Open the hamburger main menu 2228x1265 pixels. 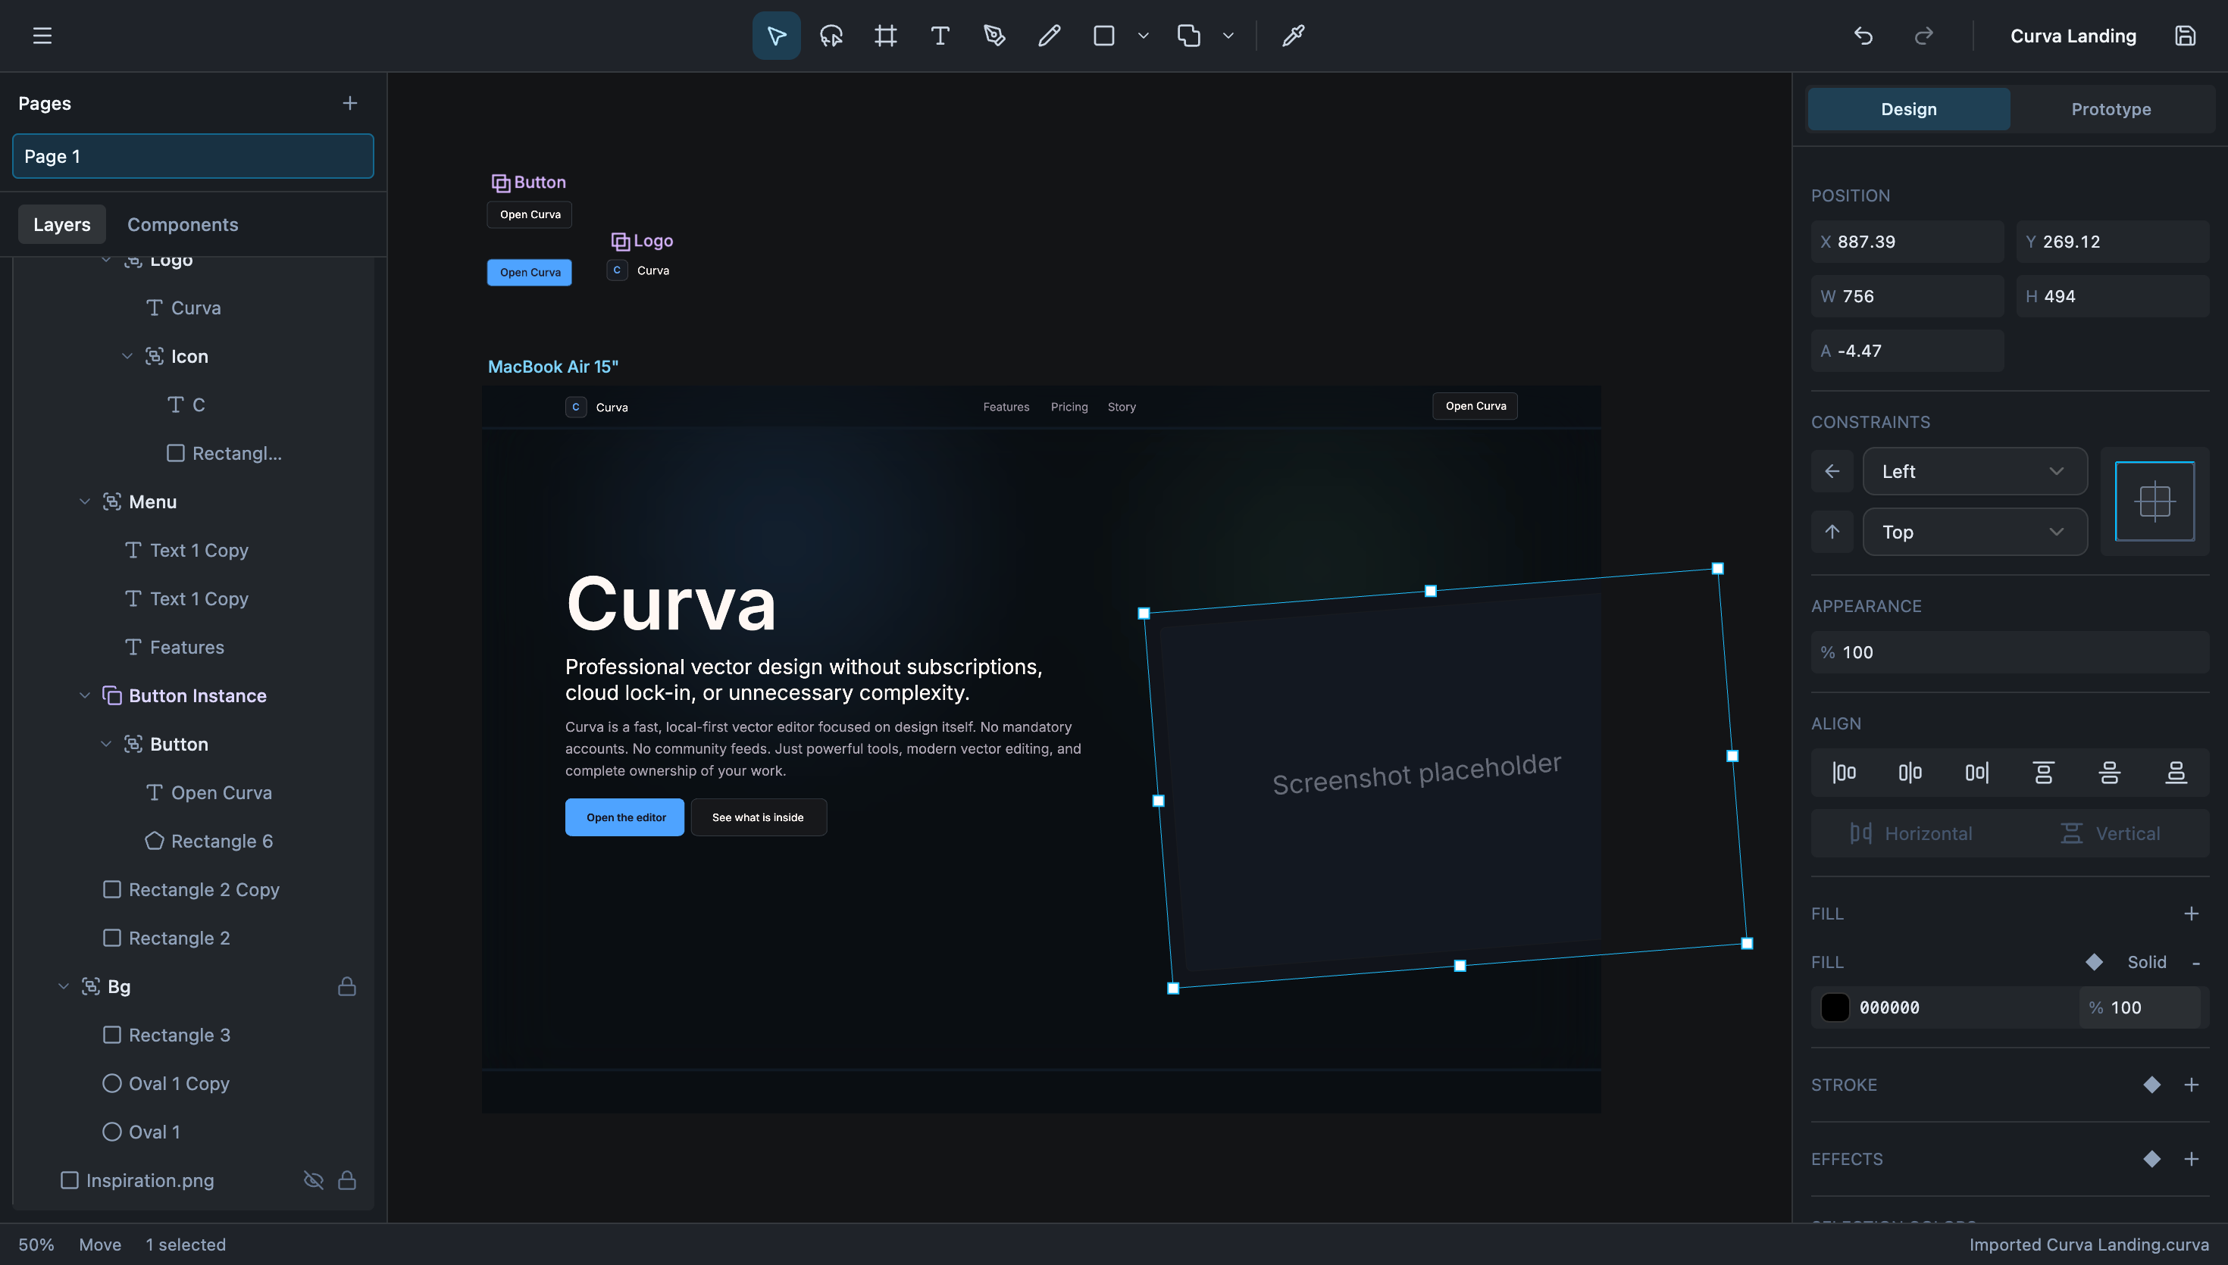tap(42, 36)
